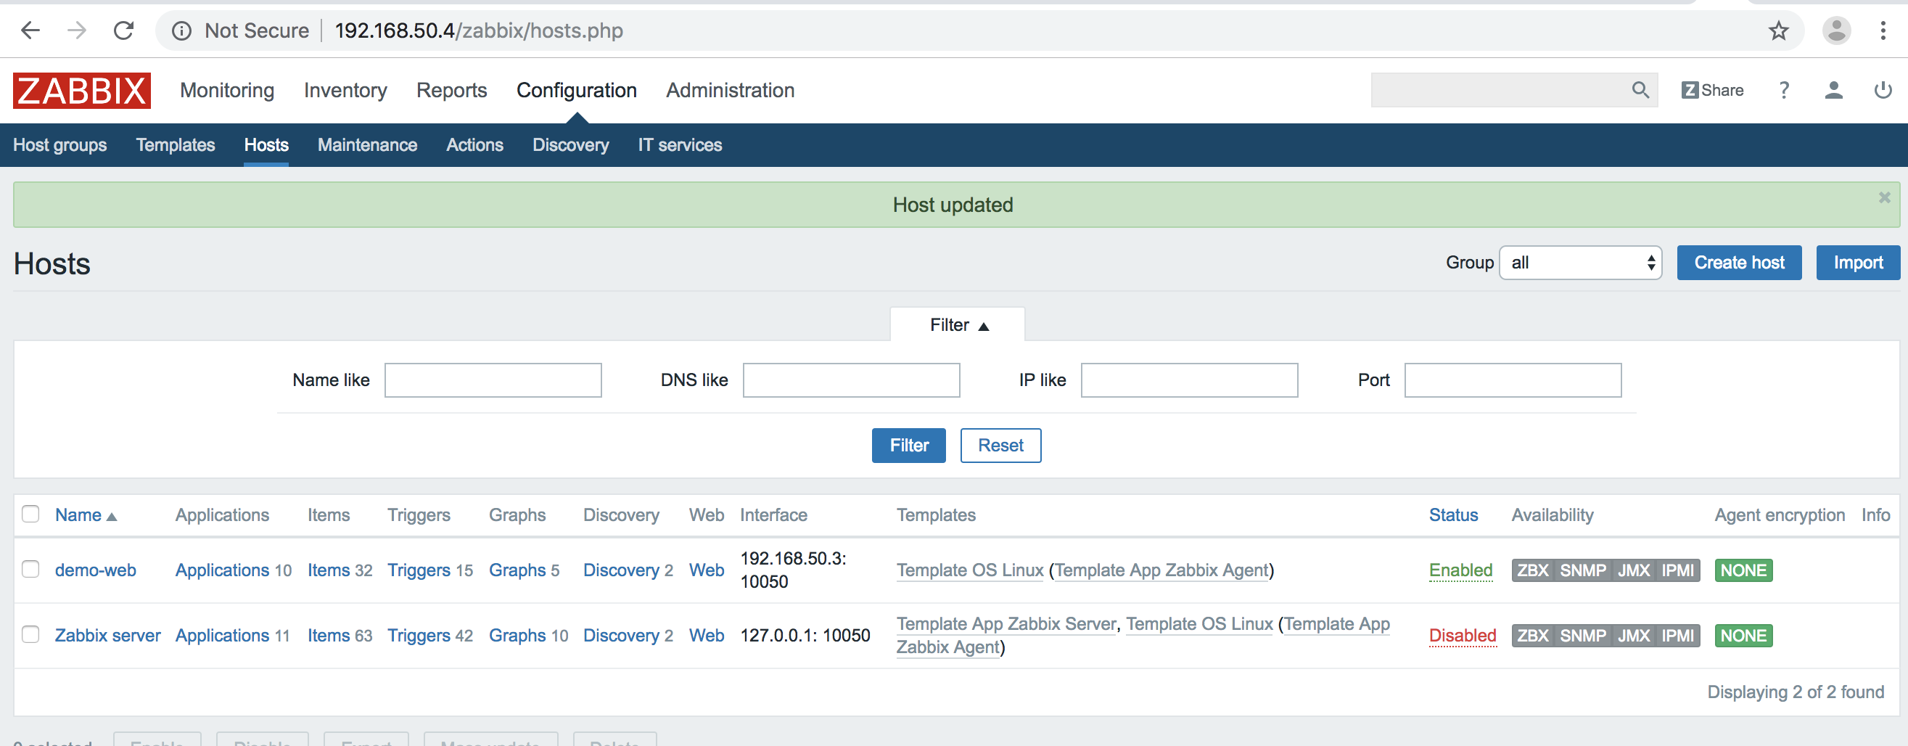Sort hosts by Name column
Viewport: 1908px width, 746px height.
click(85, 515)
